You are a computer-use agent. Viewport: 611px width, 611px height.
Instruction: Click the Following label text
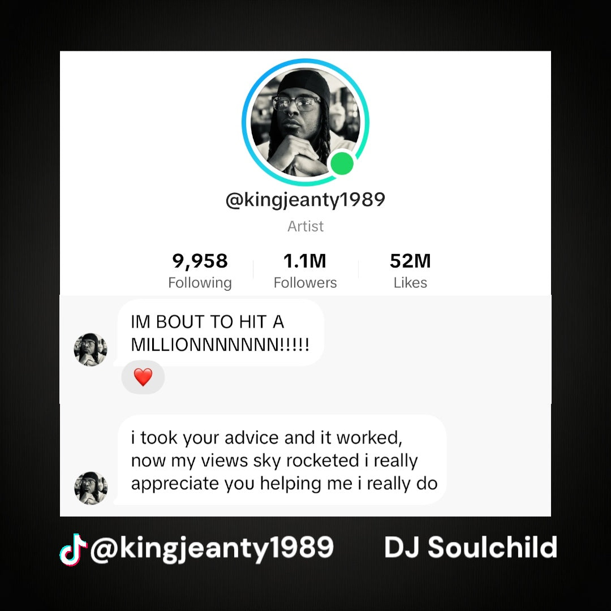pyautogui.click(x=200, y=282)
